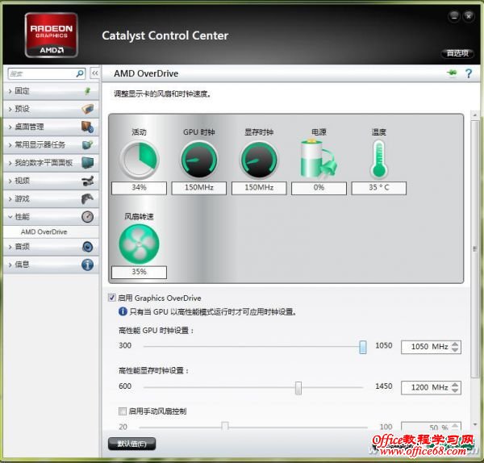Click the GPU clock slider handle

[363, 347]
